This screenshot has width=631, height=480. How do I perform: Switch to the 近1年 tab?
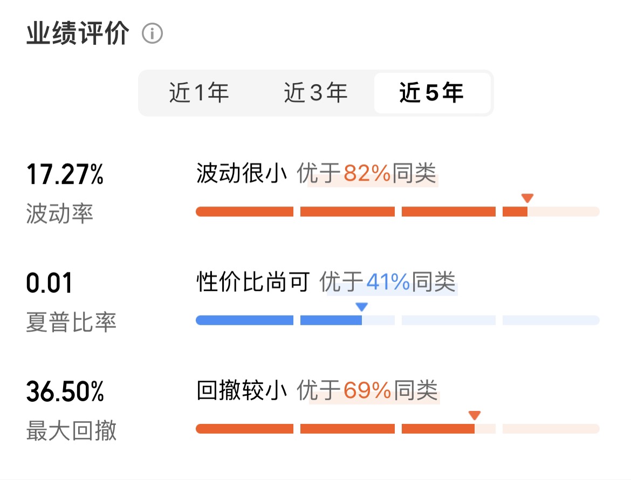pyautogui.click(x=199, y=93)
